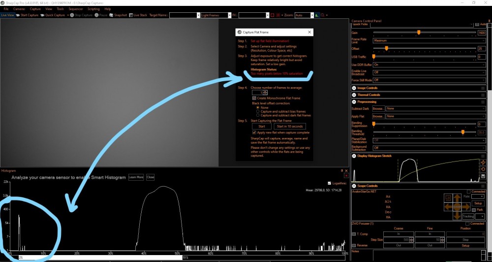492x262 pixels.
Task: Select Capture and subtract bias frames option
Action: (x=258, y=111)
